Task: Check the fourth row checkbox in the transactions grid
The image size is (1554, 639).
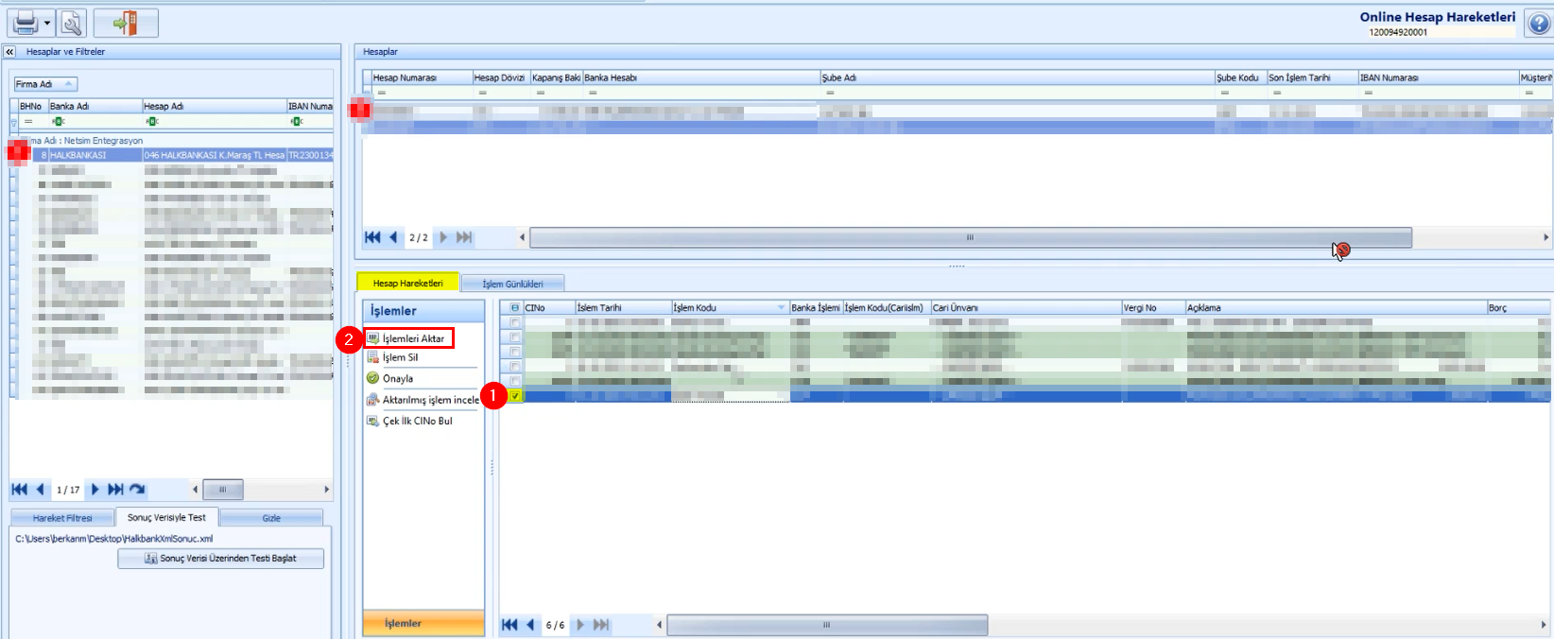Action: [515, 366]
